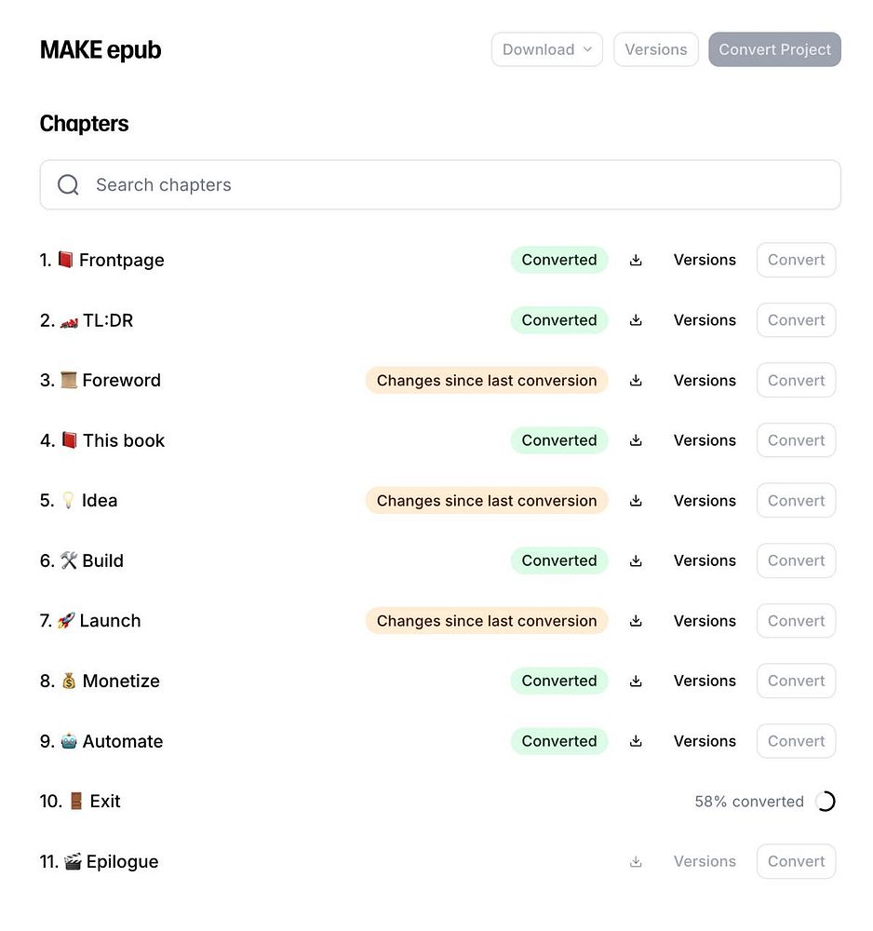Viewport: 873px width, 931px height.
Task: Click download icon in Build row
Action: tap(636, 561)
